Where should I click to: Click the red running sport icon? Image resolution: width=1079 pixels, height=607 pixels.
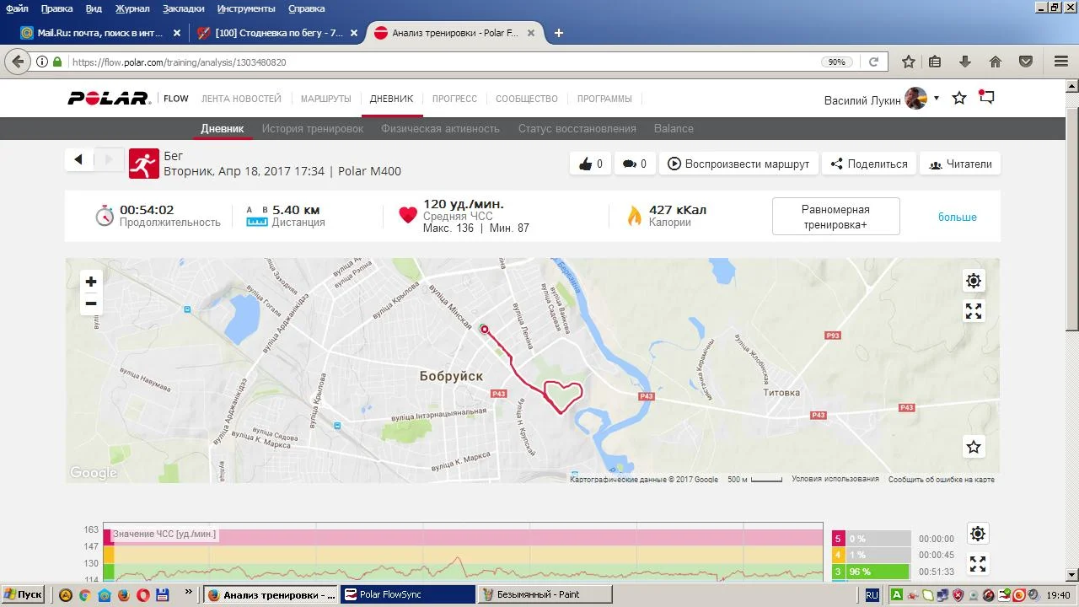pyautogui.click(x=144, y=164)
